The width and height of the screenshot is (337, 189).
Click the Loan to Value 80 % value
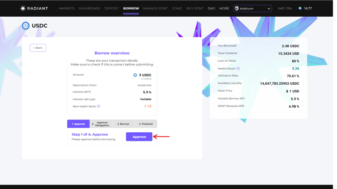click(x=295, y=61)
